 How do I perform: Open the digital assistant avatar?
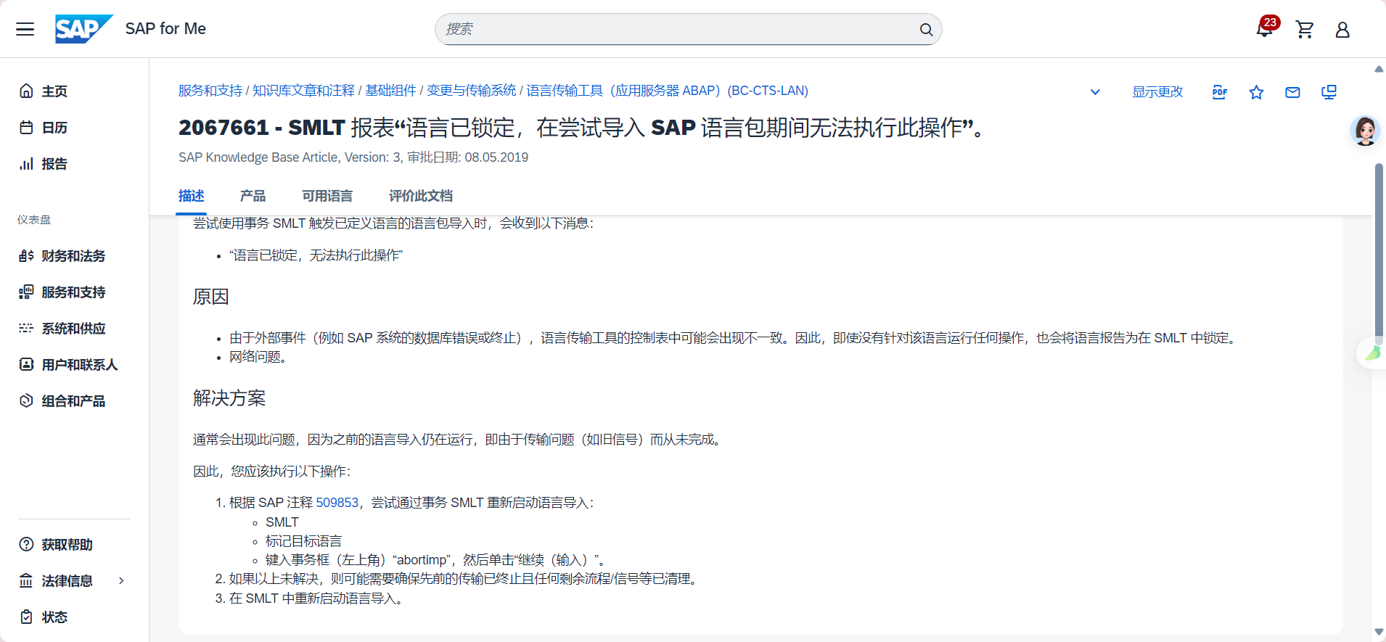[x=1365, y=131]
